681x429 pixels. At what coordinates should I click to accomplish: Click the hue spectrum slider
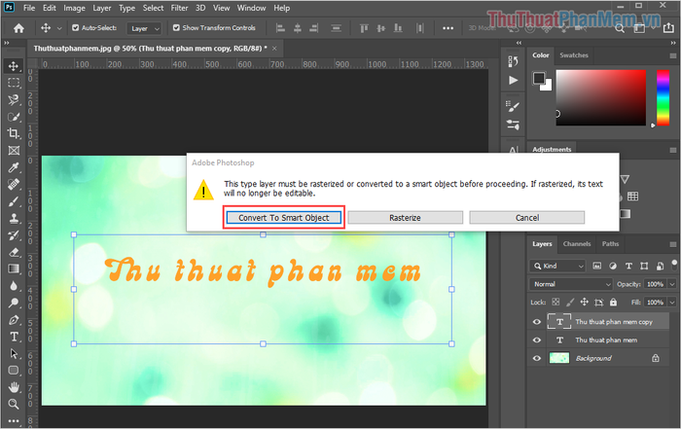coord(663,97)
